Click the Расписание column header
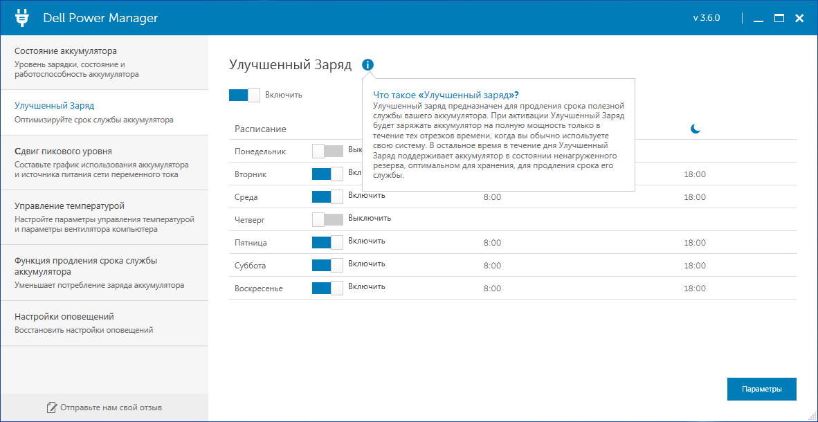 click(260, 129)
